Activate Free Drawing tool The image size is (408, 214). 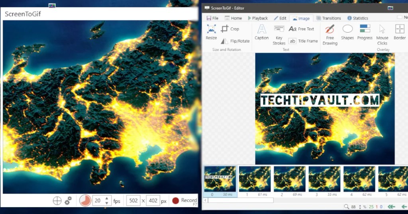click(330, 35)
